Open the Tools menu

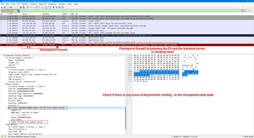tap(70, 4)
